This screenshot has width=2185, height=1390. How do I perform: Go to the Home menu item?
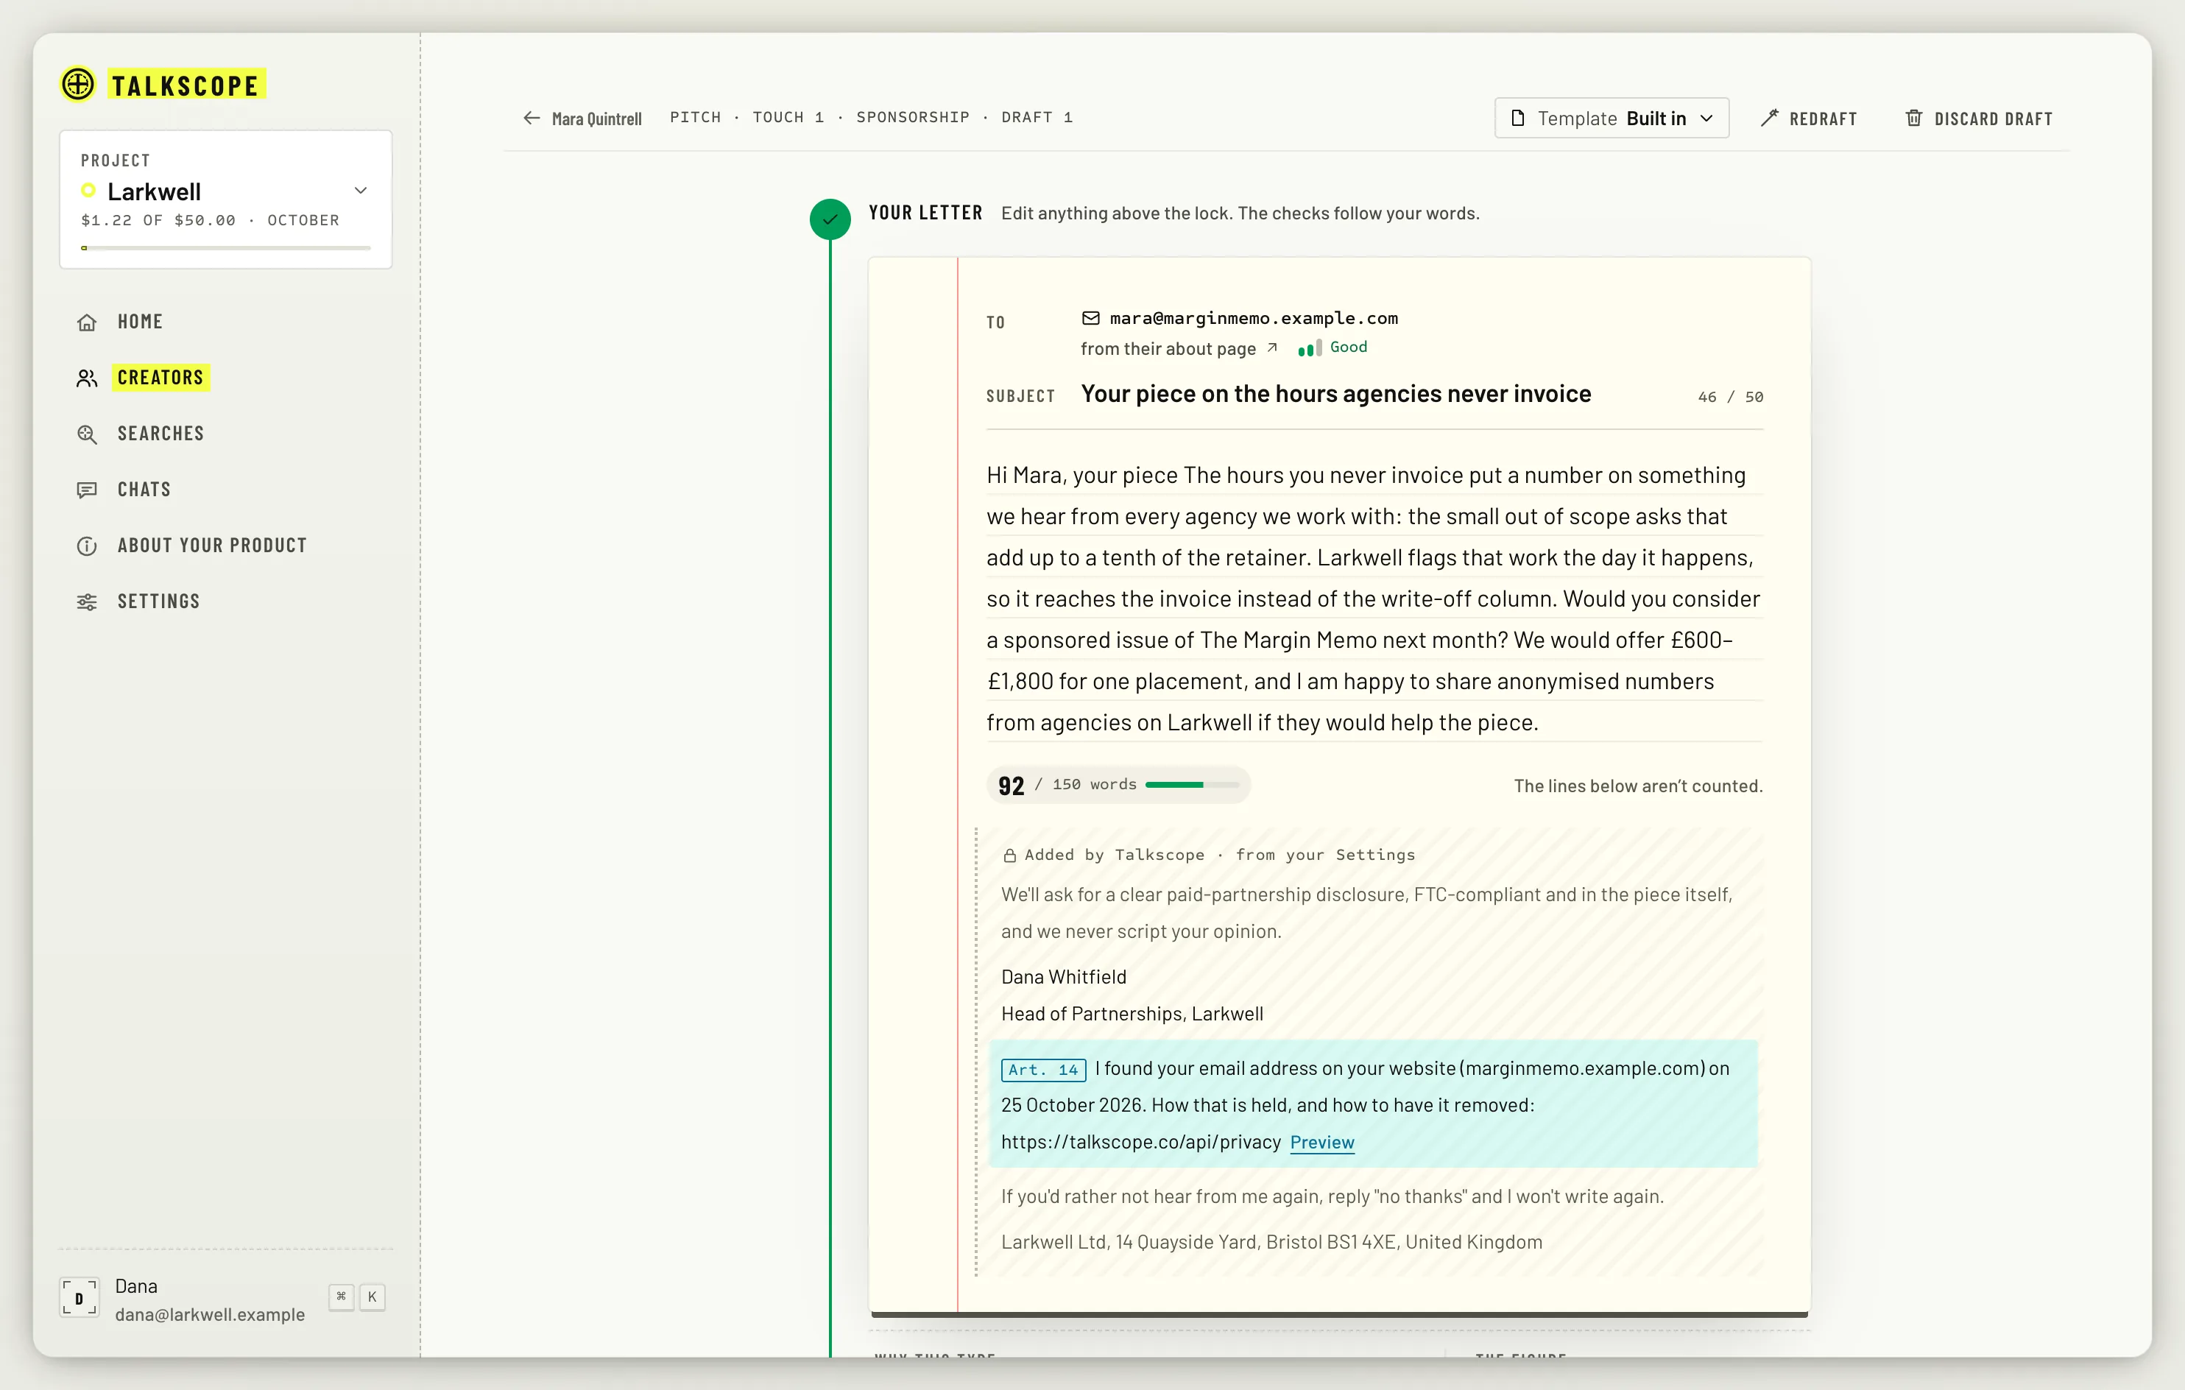(x=140, y=322)
